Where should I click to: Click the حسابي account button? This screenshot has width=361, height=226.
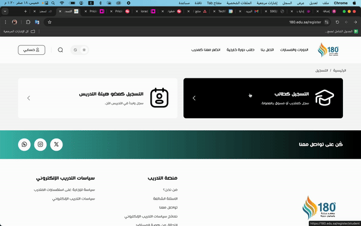[31, 50]
